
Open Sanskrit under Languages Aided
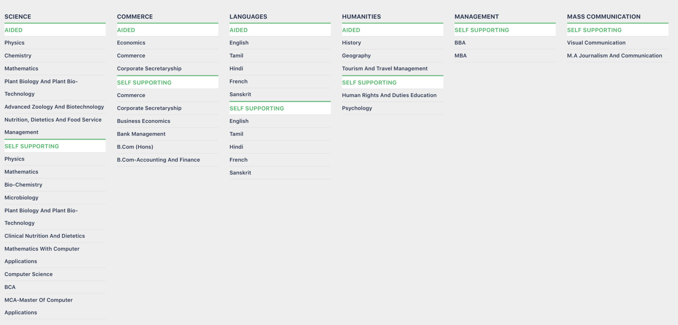click(x=240, y=94)
